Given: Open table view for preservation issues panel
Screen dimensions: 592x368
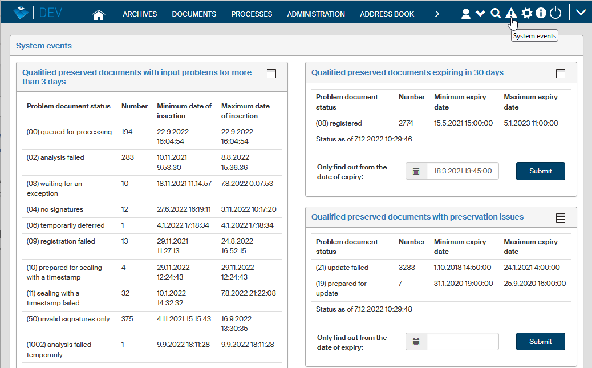Looking at the screenshot, I should [561, 218].
